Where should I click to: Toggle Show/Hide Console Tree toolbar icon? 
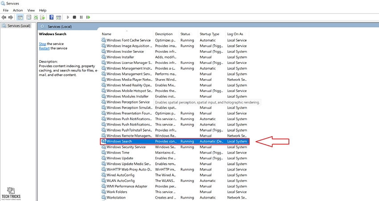click(21, 17)
